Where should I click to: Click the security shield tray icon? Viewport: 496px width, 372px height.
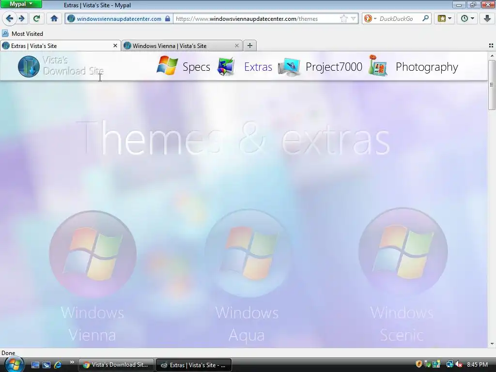[x=419, y=364]
